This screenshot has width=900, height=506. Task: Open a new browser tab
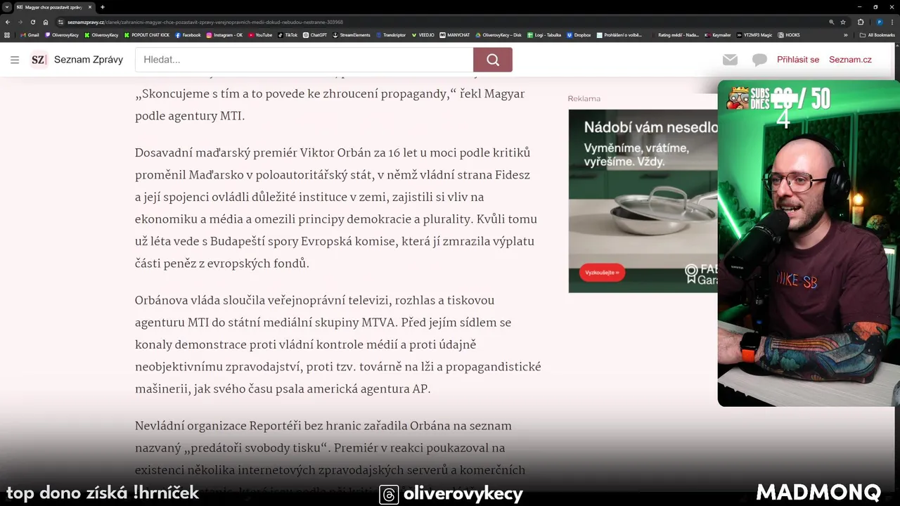pos(103,7)
